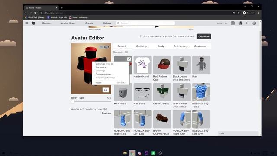Select the Red Roblox Cap item
Viewport: 277px width, 156px height.
pyautogui.click(x=162, y=65)
